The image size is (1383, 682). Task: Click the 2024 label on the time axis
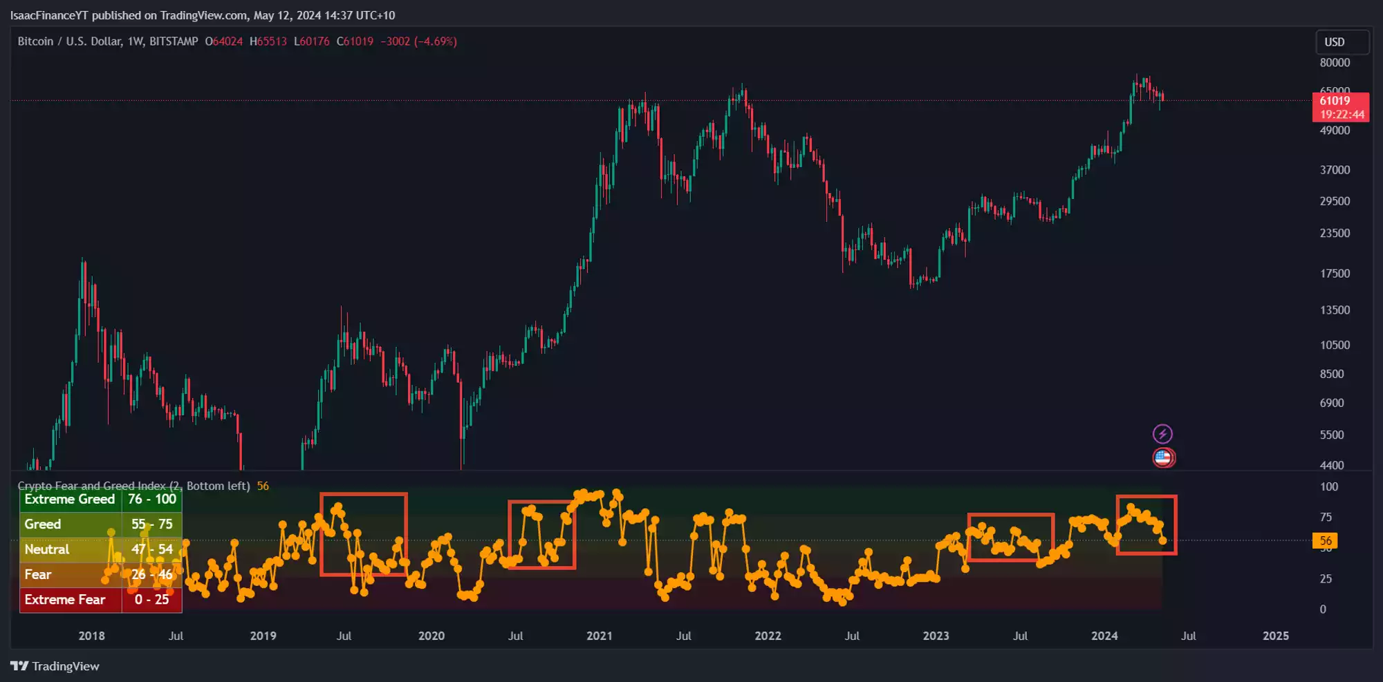click(x=1104, y=636)
